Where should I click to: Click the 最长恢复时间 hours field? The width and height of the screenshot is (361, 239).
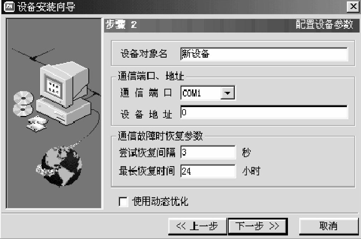[208, 171]
